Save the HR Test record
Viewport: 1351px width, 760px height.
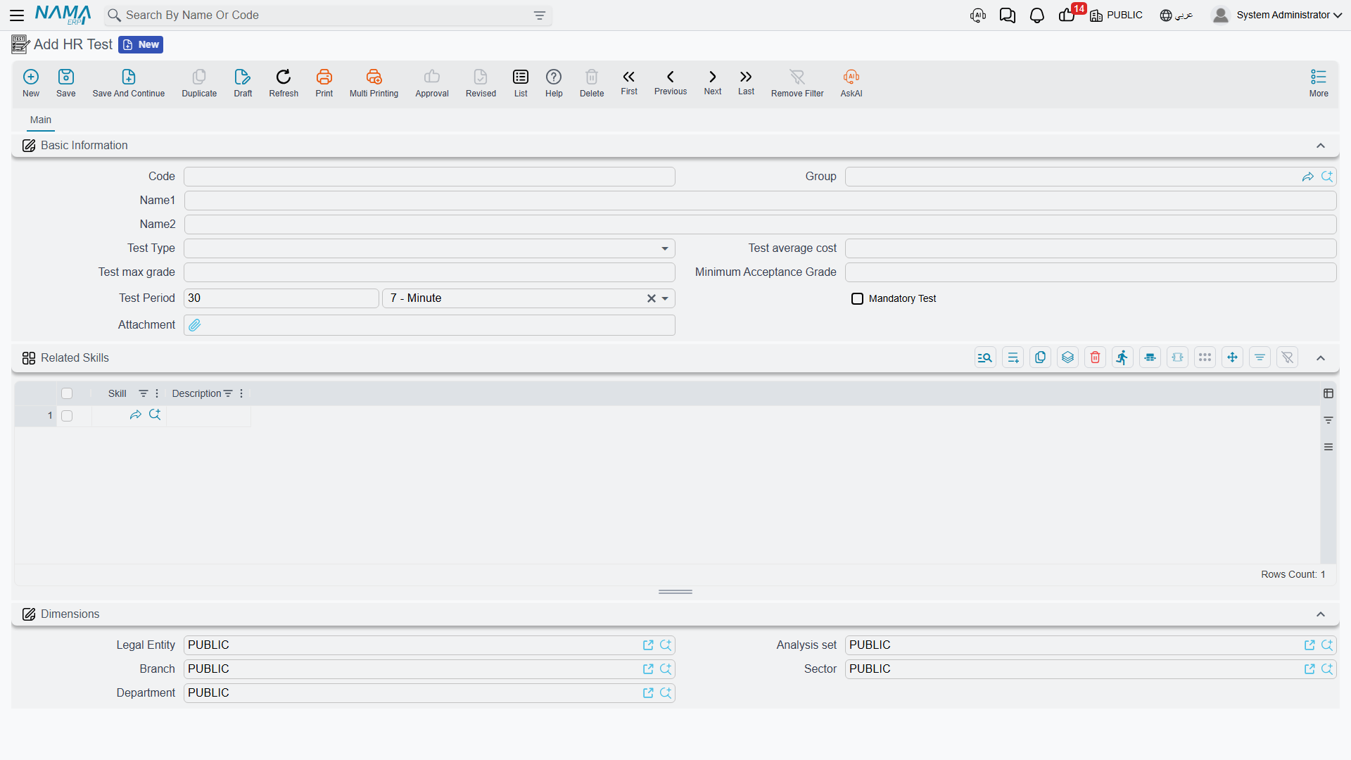tap(66, 83)
